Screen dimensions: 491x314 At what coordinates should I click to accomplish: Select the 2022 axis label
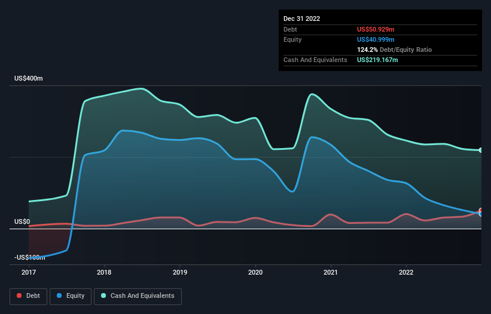406,272
